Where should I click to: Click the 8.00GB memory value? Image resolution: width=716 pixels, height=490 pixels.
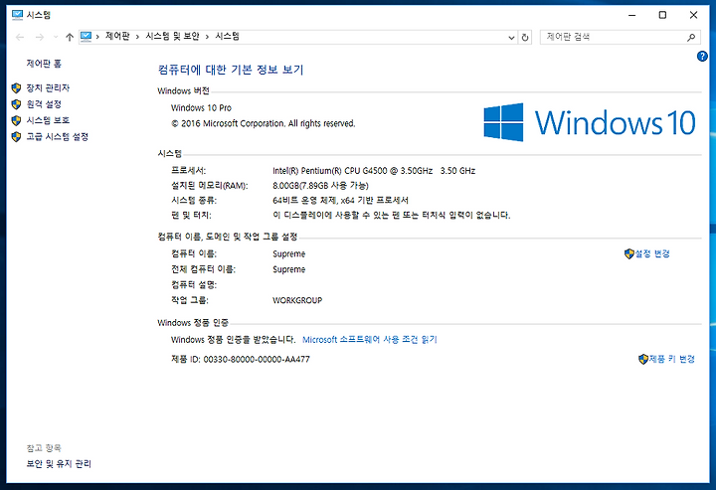(x=320, y=185)
